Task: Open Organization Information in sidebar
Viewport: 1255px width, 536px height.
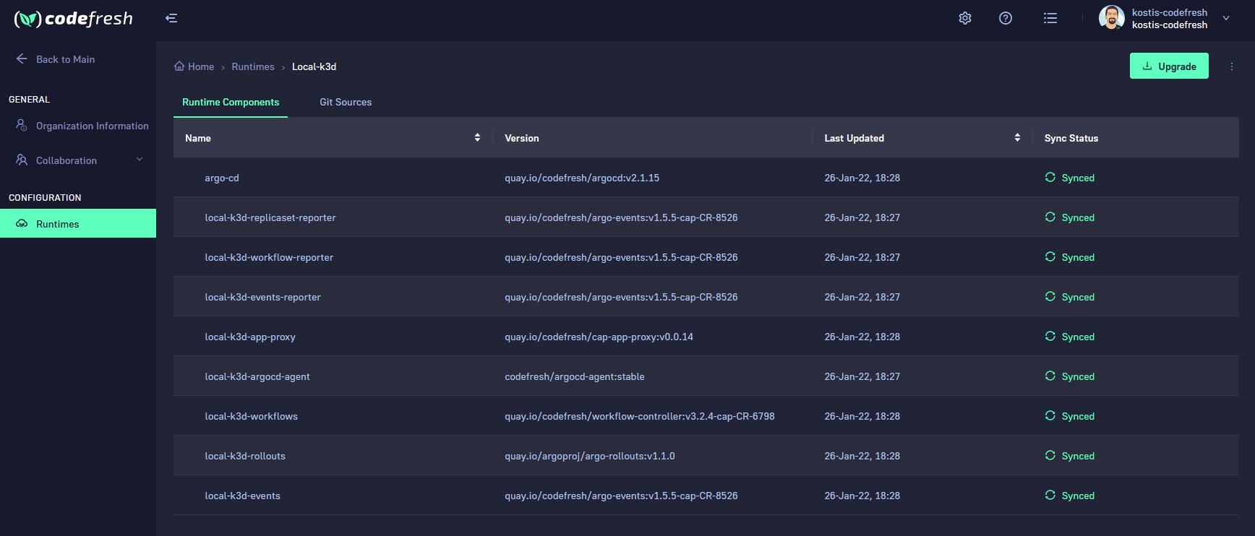Action: click(92, 126)
